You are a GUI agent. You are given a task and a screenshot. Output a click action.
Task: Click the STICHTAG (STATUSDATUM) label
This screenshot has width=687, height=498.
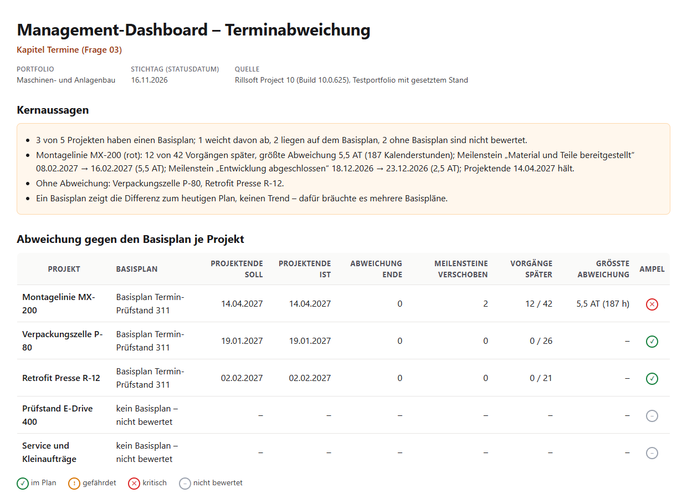[175, 69]
